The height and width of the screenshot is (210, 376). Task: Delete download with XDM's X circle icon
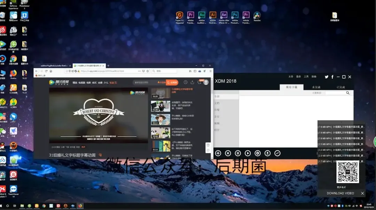[228, 153]
